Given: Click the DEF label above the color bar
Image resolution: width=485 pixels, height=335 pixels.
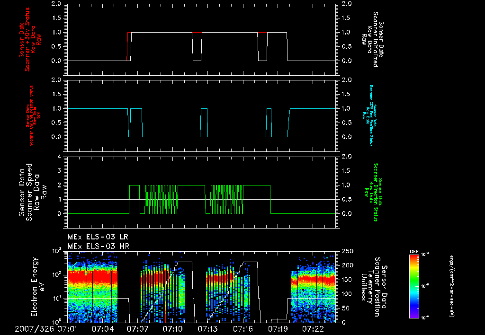Looking at the screenshot, I should click(413, 251).
